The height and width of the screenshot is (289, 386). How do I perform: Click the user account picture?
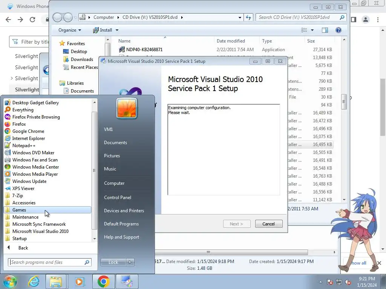[x=127, y=108]
